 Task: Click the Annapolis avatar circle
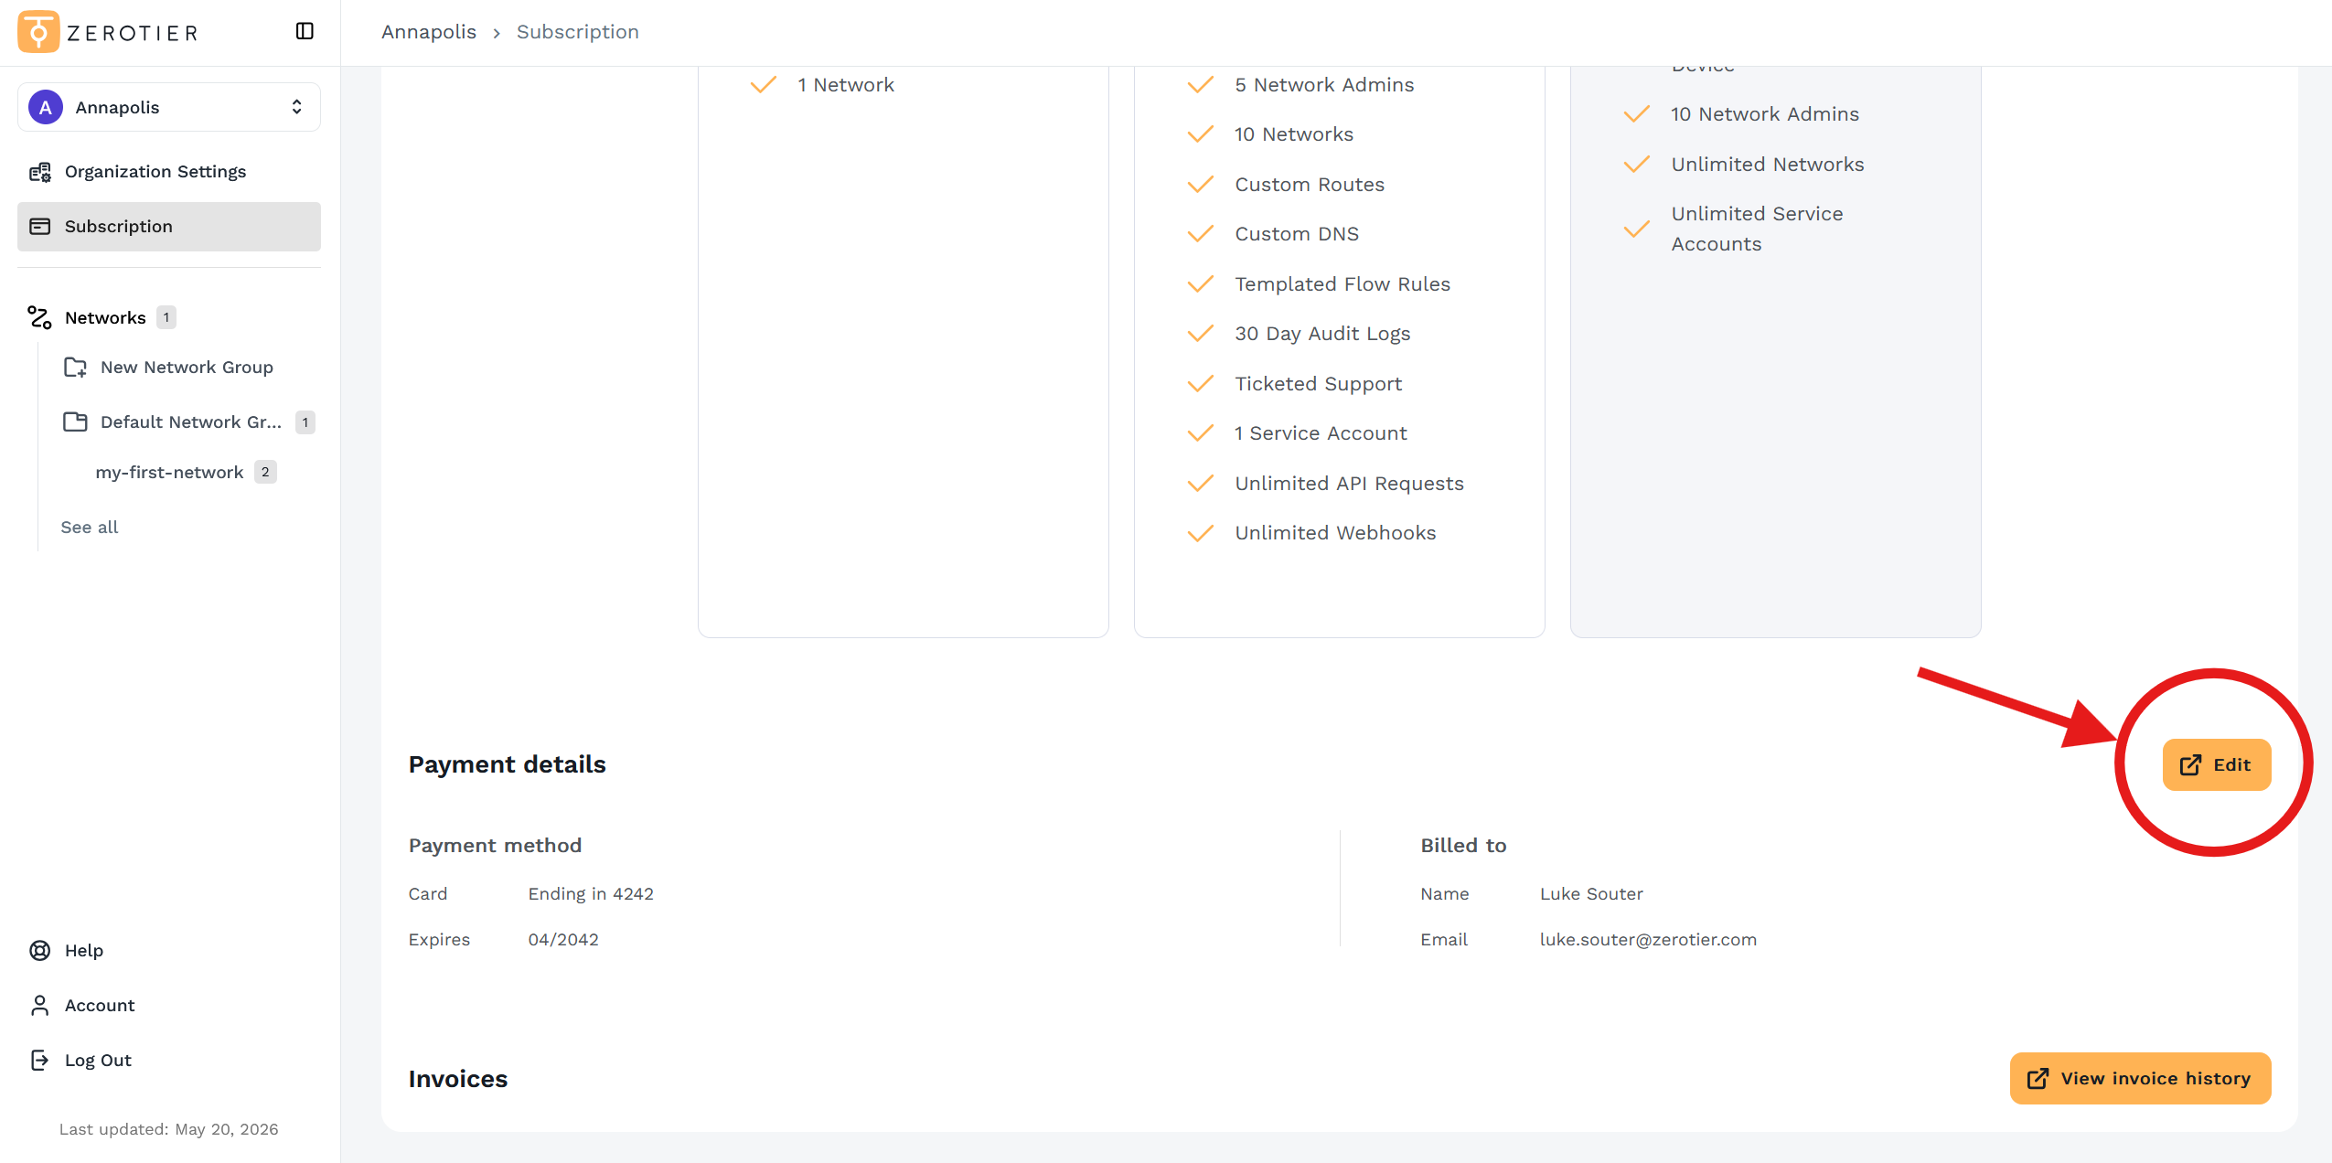pyautogui.click(x=46, y=107)
